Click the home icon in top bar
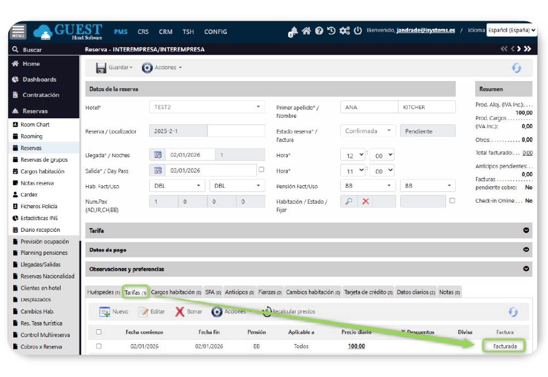 [306, 31]
